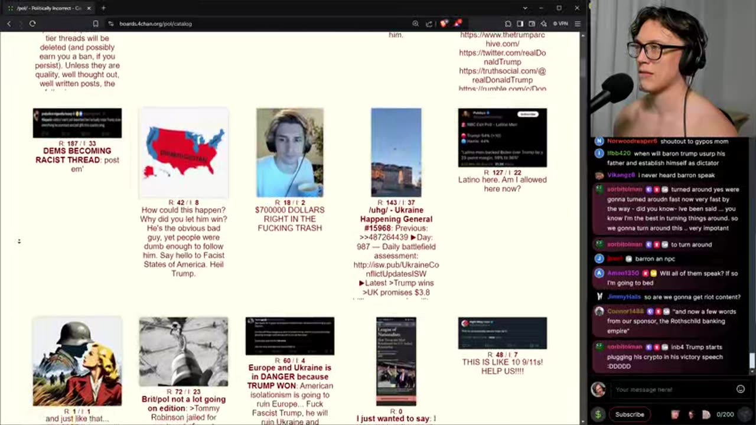The image size is (756, 425).
Task: Click the share icon in the address bar
Action: point(429,24)
